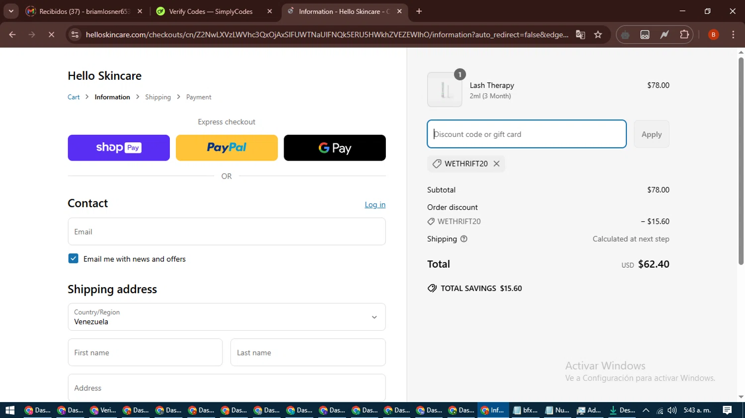Open the Des... downloads taskbar item
Viewport: 745px width, 418px height.
click(x=622, y=410)
